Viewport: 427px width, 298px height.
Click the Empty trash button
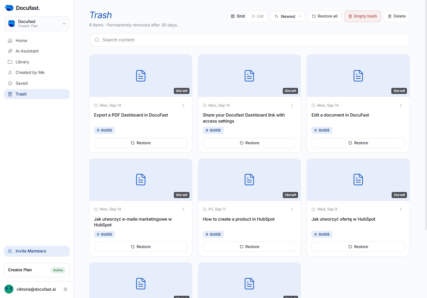pos(363,16)
